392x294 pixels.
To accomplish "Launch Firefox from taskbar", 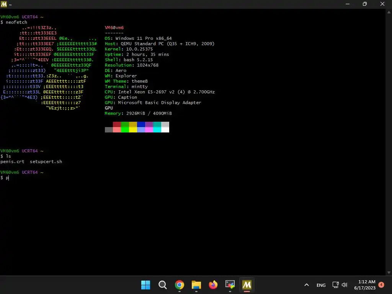I will pyautogui.click(x=213, y=285).
